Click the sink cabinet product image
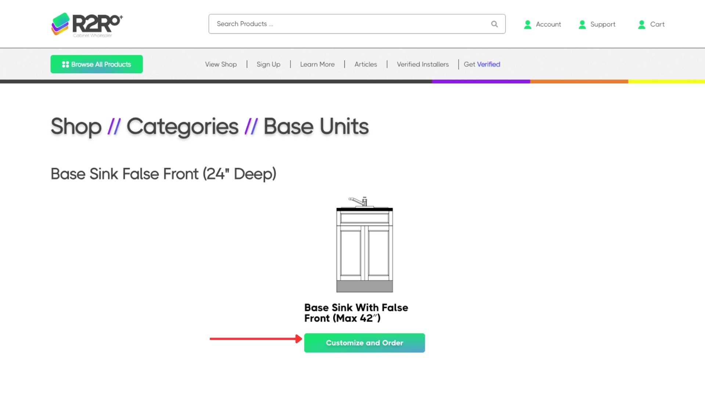 pyautogui.click(x=365, y=245)
